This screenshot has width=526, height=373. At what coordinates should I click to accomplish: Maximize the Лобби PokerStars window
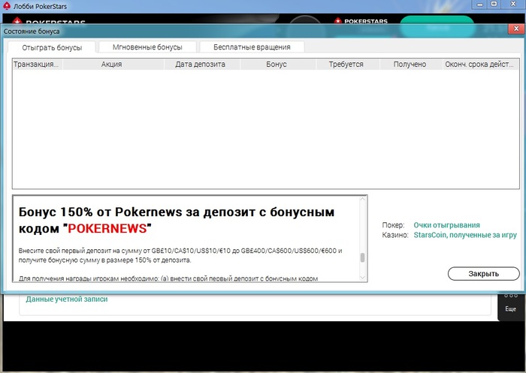click(494, 4)
